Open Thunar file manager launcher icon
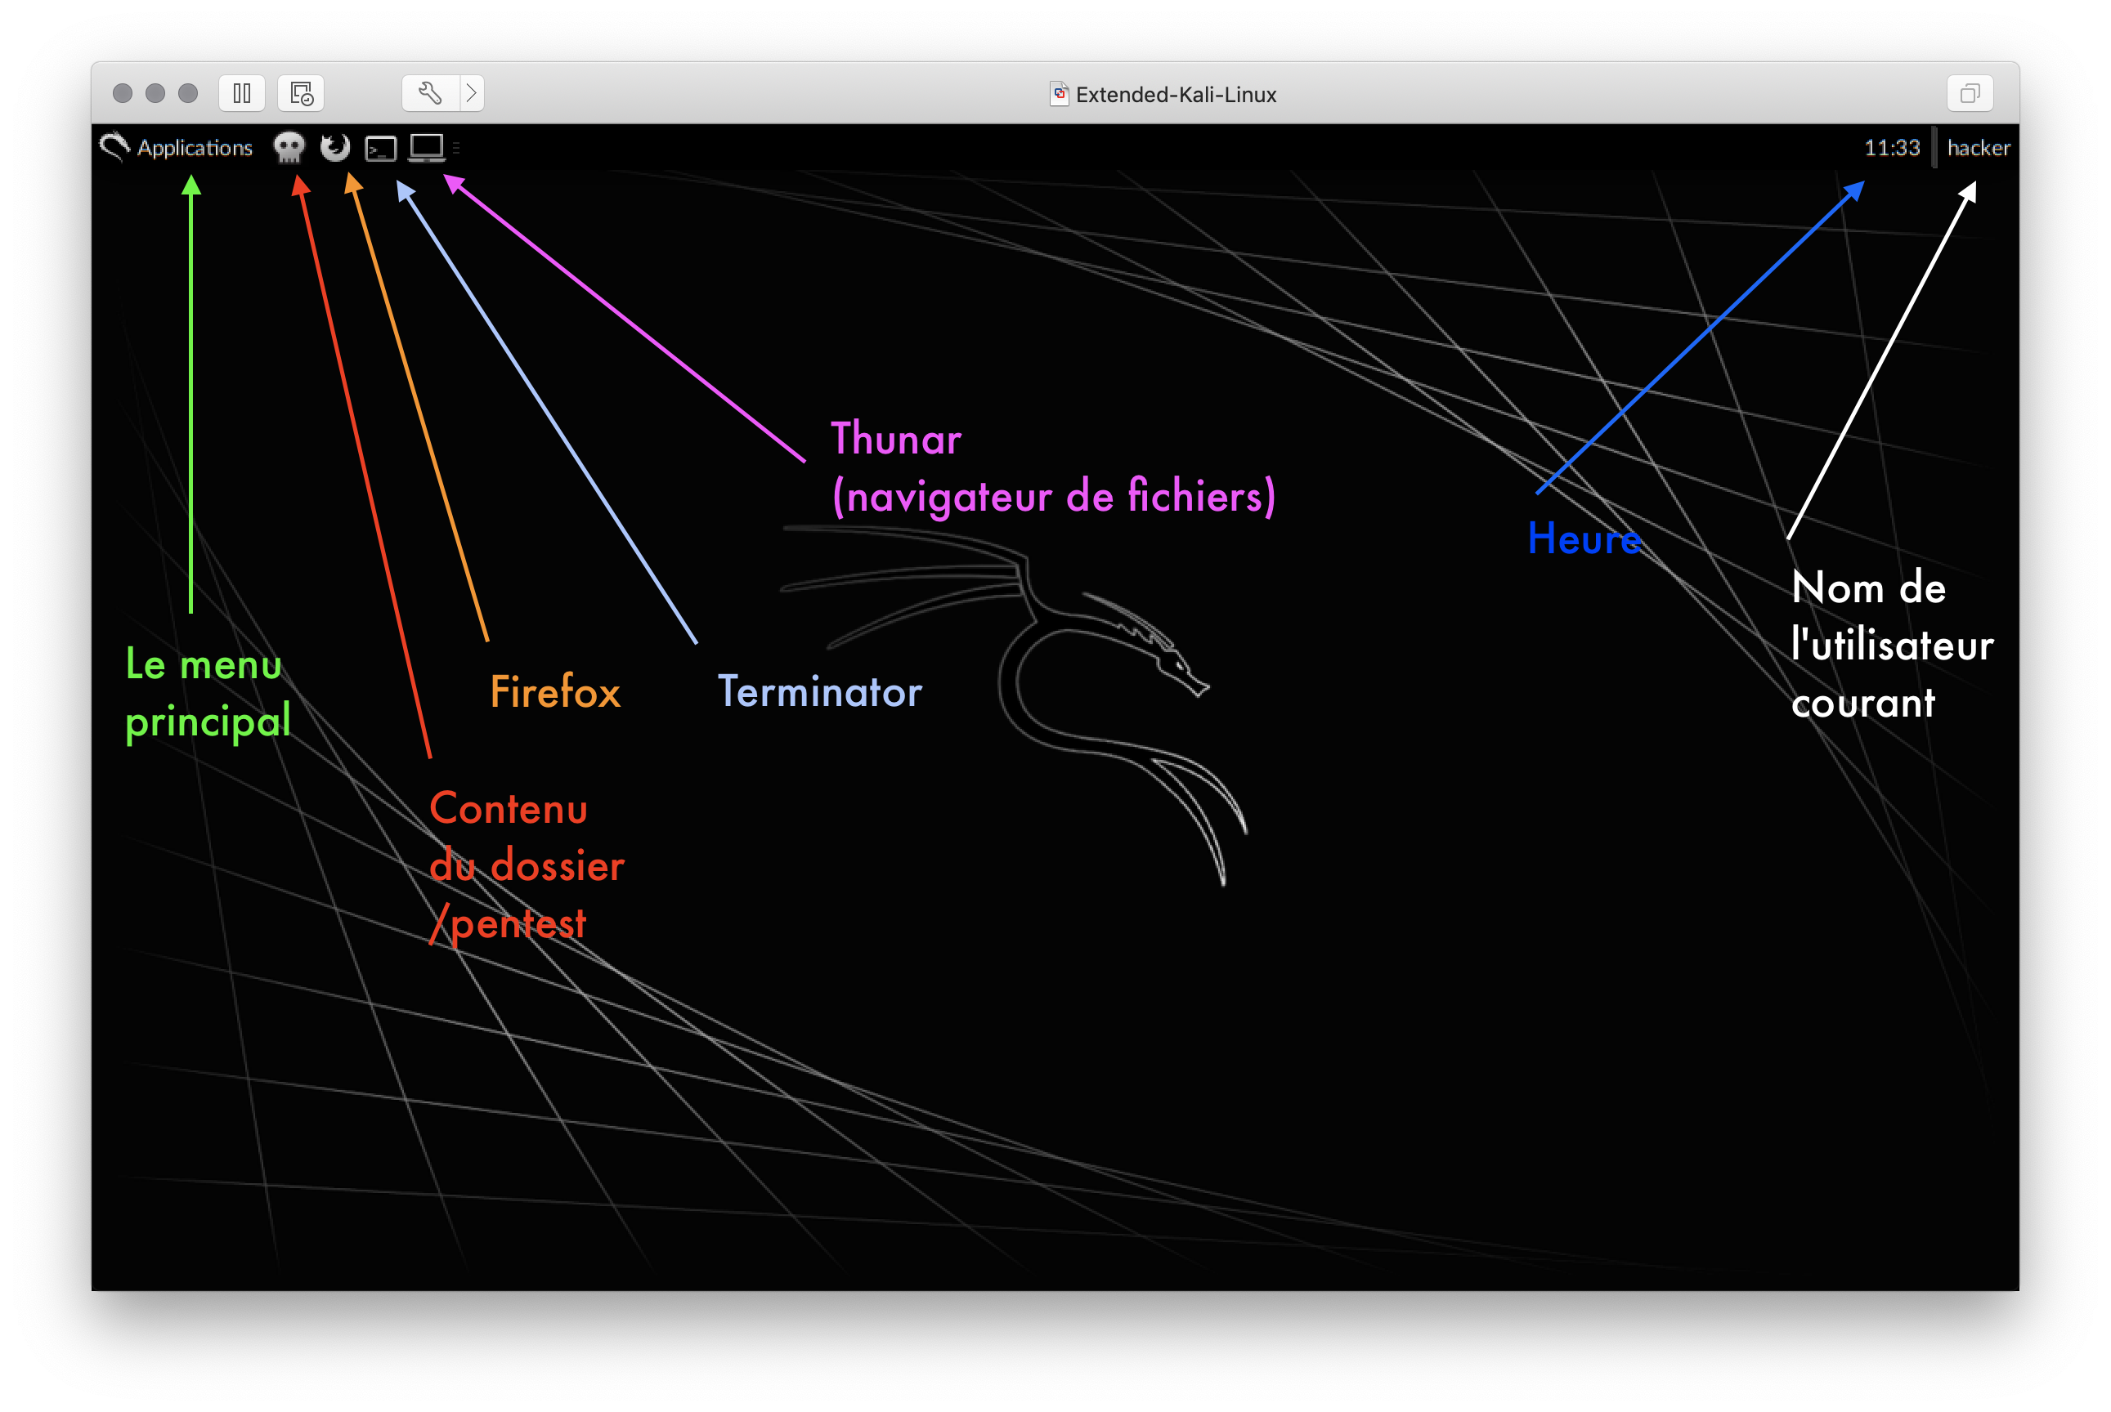The height and width of the screenshot is (1412, 2111). pyautogui.click(x=426, y=148)
